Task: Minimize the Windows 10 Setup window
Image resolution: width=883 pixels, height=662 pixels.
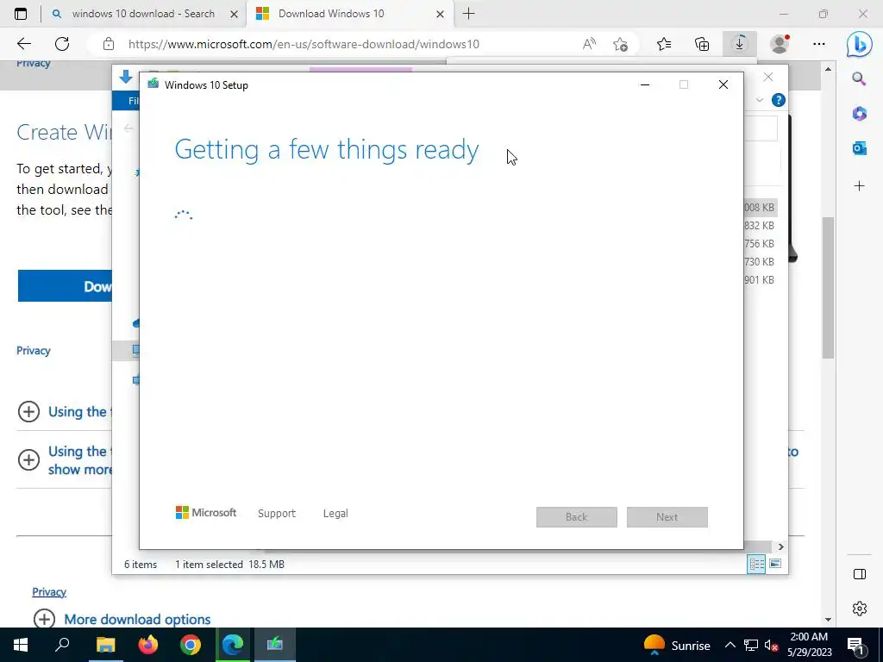Action: (x=645, y=84)
